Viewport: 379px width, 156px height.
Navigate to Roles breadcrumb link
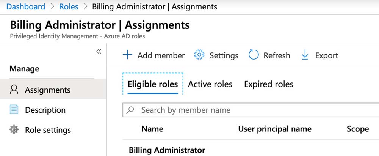(69, 6)
